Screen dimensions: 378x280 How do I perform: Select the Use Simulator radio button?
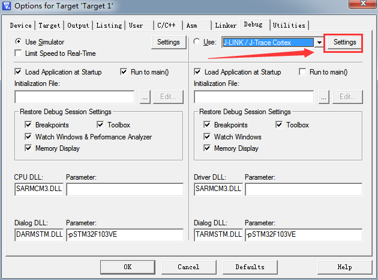[x=18, y=41]
